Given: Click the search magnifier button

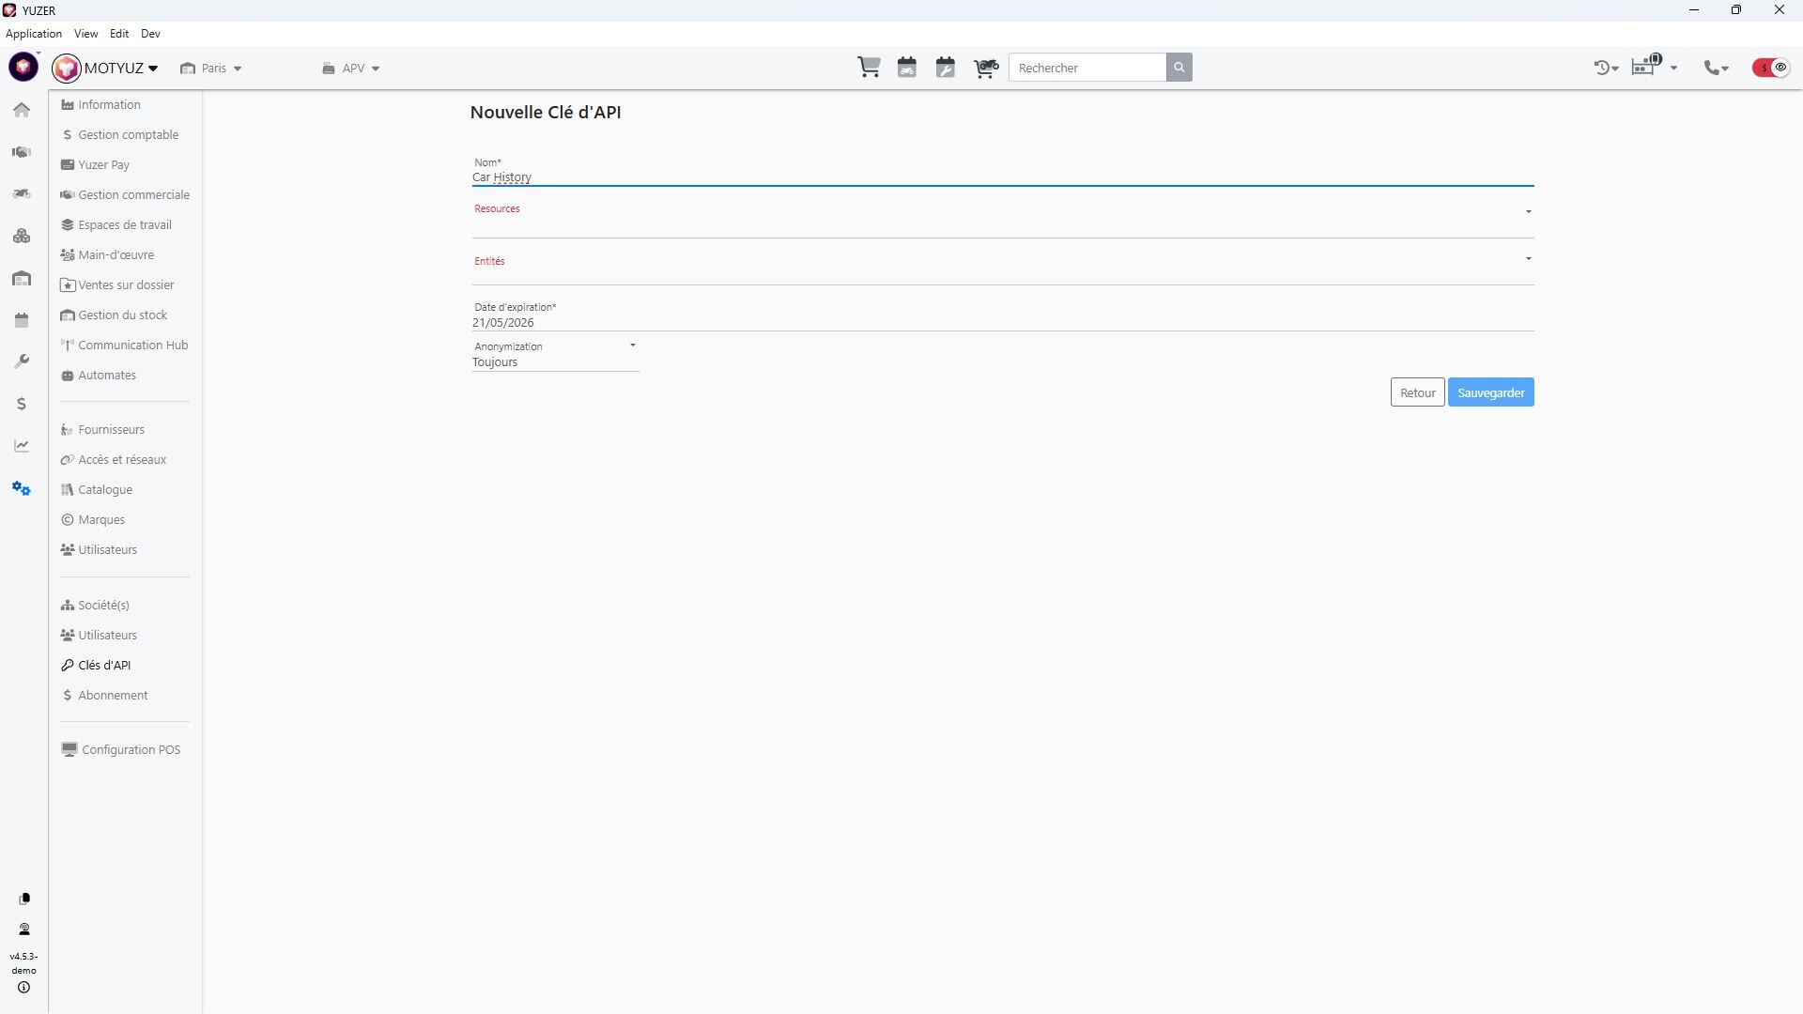Looking at the screenshot, I should coord(1179,68).
